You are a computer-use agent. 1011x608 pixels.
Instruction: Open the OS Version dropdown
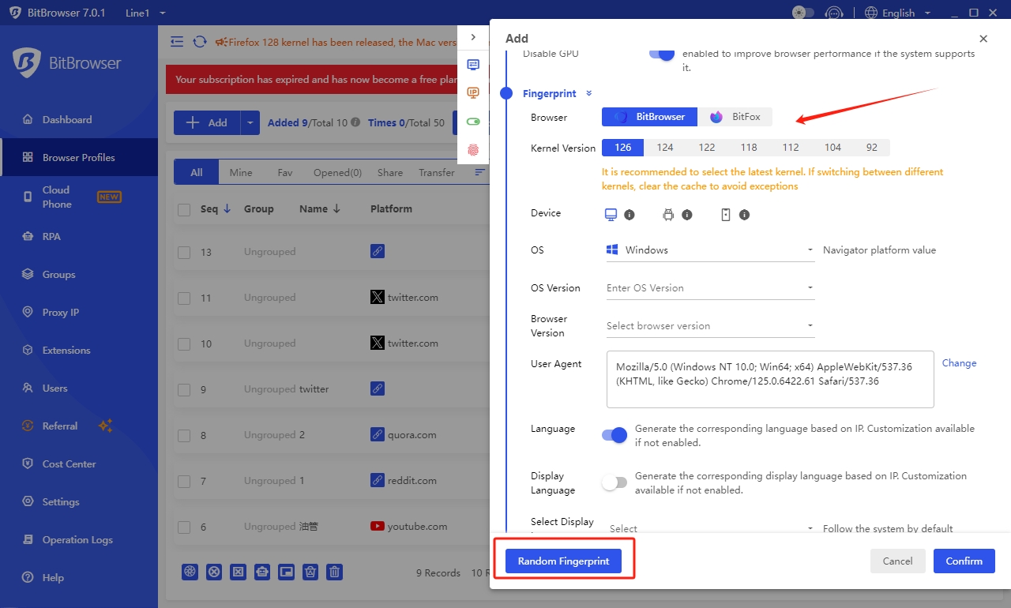(710, 288)
